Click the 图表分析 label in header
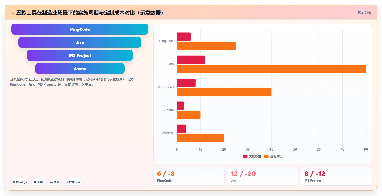This screenshot has height=196, width=382. pyautogui.click(x=364, y=12)
